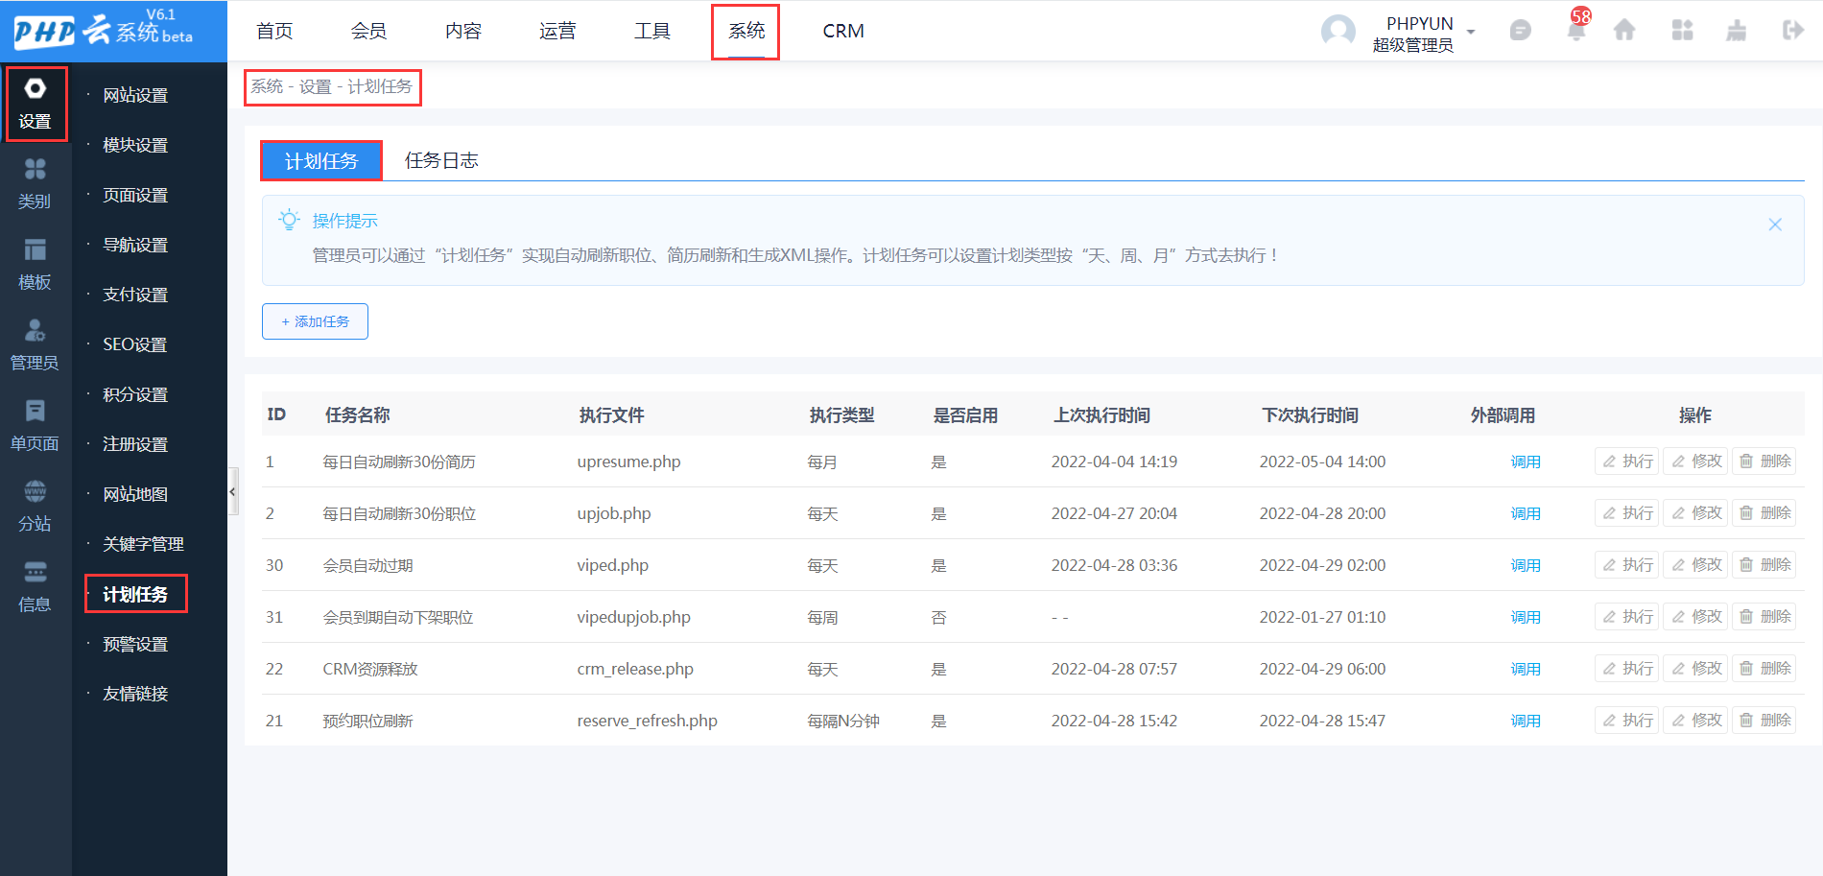Open 页面设置 in the side menu

[135, 195]
